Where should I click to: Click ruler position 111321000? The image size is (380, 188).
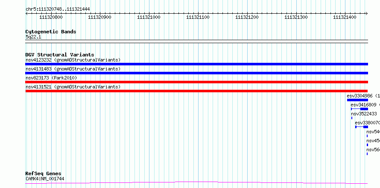(x=149, y=17)
